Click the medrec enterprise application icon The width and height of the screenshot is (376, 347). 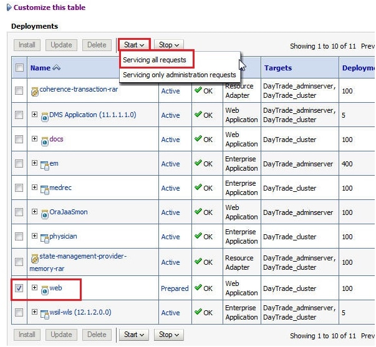pyautogui.click(x=45, y=190)
